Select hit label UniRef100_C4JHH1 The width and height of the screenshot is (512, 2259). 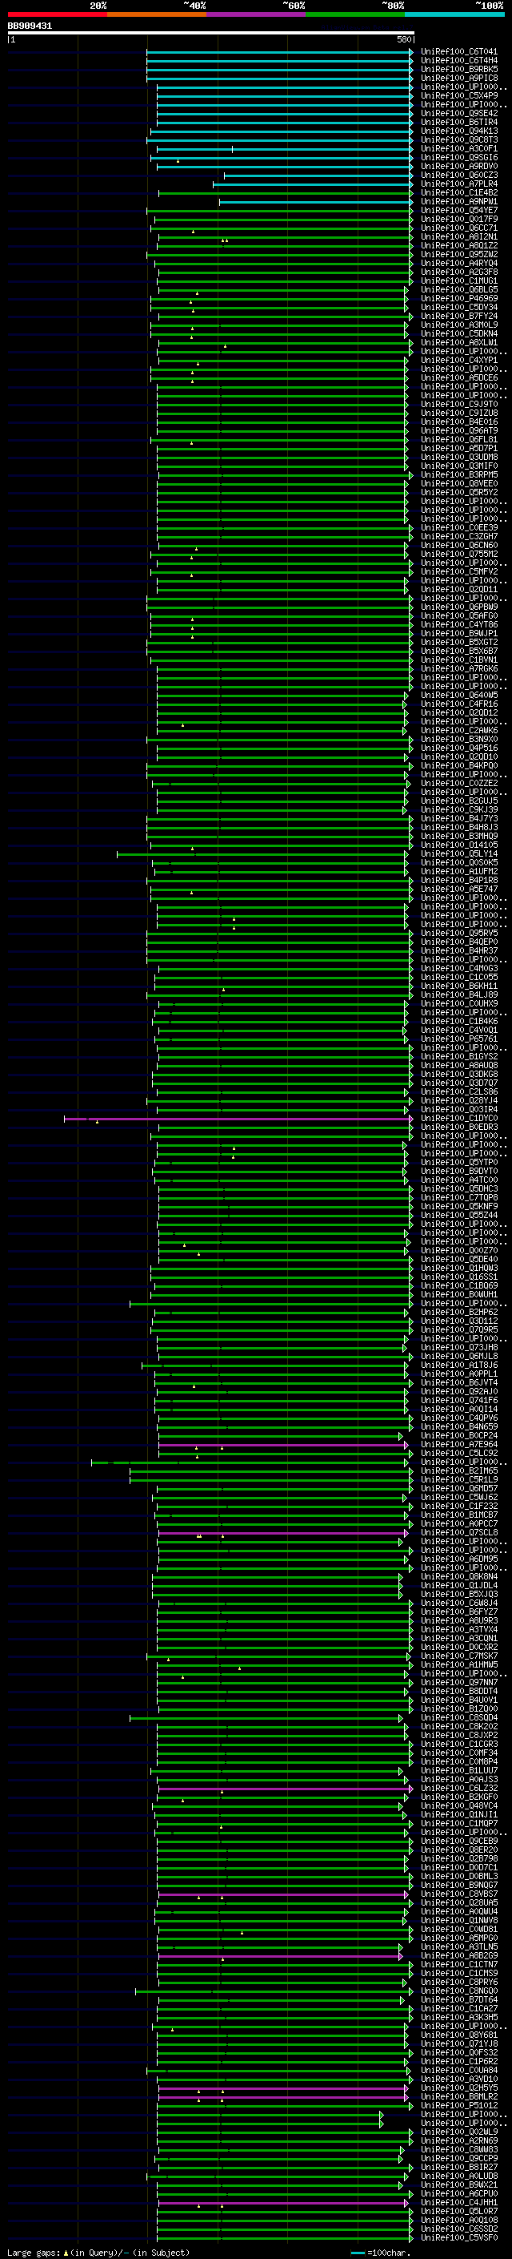click(458, 2203)
